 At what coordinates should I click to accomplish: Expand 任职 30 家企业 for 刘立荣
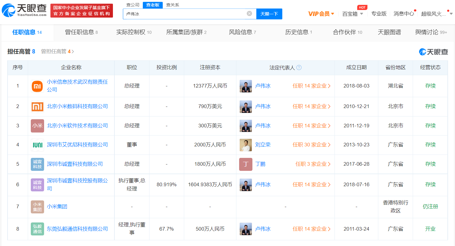312,145
